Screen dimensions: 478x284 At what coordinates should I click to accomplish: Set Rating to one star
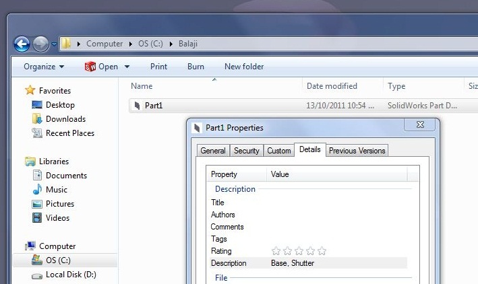[276, 251]
